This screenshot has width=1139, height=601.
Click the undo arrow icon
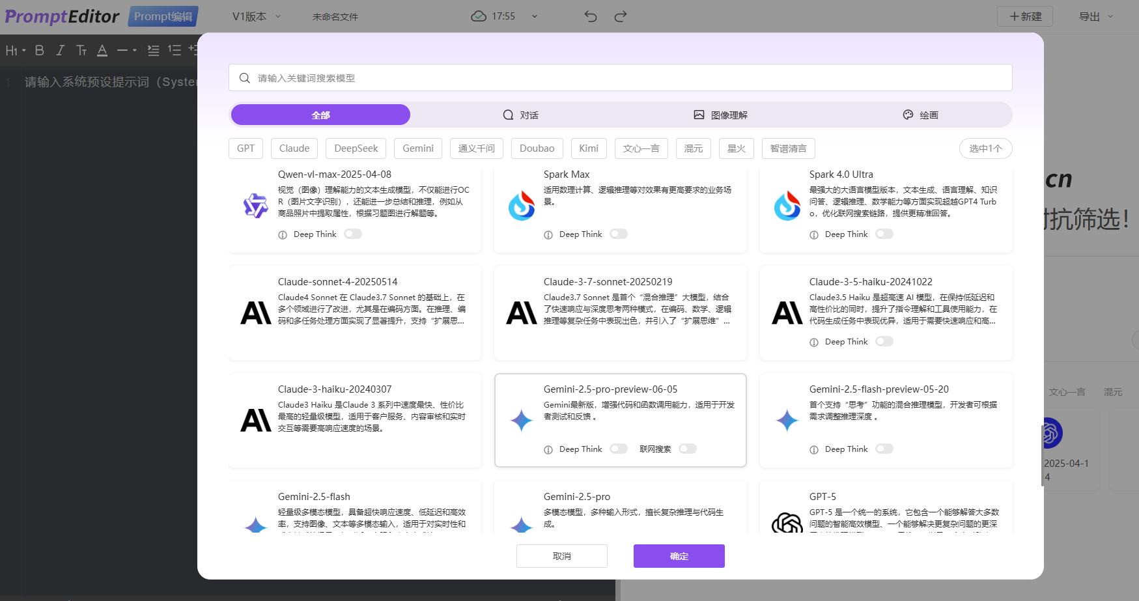point(590,16)
